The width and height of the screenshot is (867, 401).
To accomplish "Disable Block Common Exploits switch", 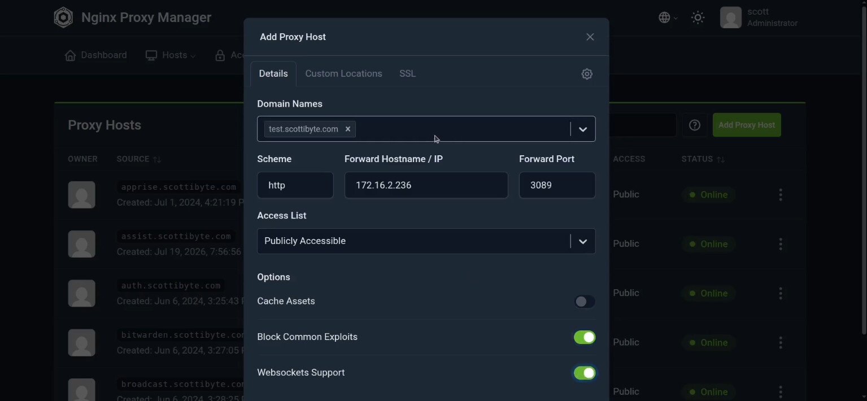I will tap(585, 337).
